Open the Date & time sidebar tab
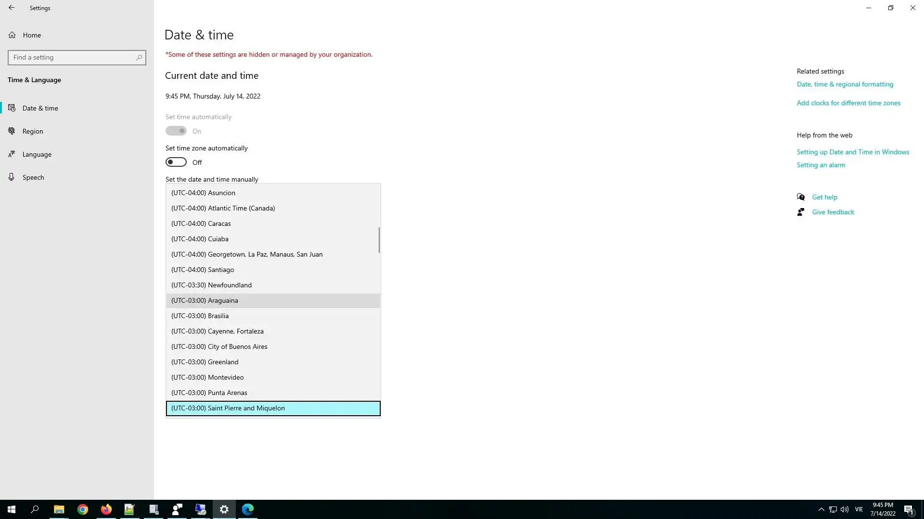Viewport: 924px width, 519px height. tap(40, 108)
